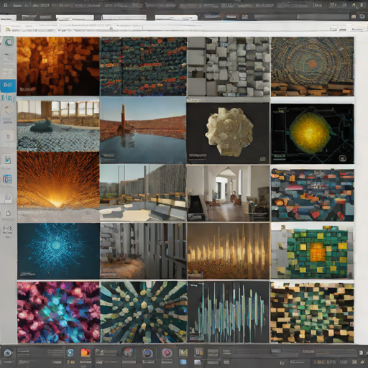Click the blue circular eye icon at bottom-left
Viewport: 368px width, 368px height.
point(8,353)
